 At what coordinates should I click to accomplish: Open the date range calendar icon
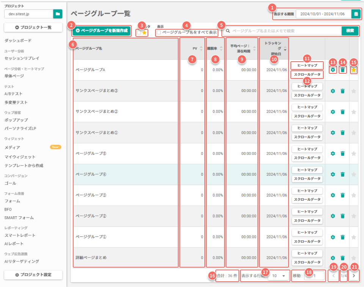[356, 14]
